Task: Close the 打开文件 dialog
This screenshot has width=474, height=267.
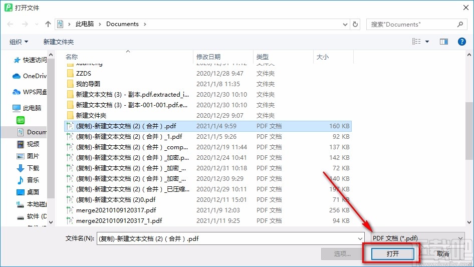Action: pos(466,7)
